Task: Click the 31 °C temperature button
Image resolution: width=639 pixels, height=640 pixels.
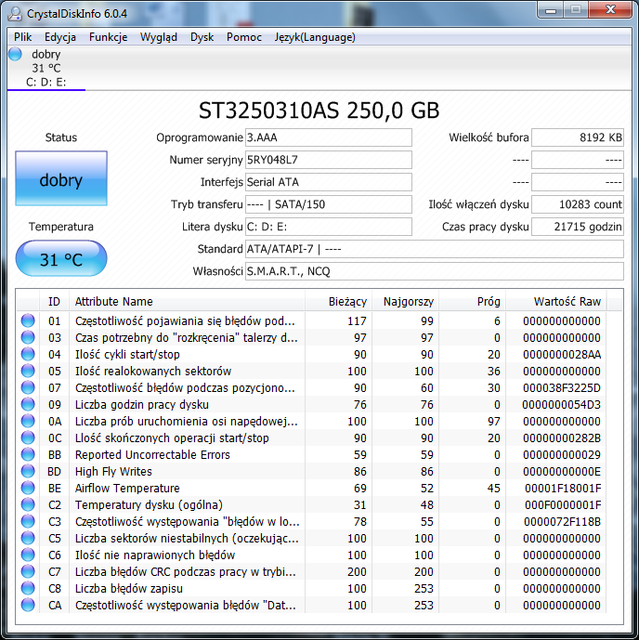Action: (x=61, y=258)
